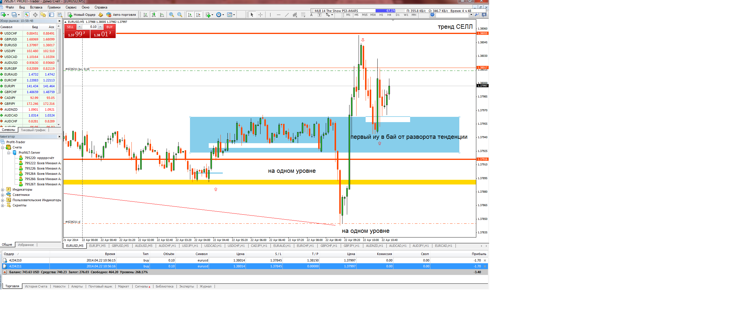
Task: Click the zoom in magnifier icon
Action: pos(172,15)
